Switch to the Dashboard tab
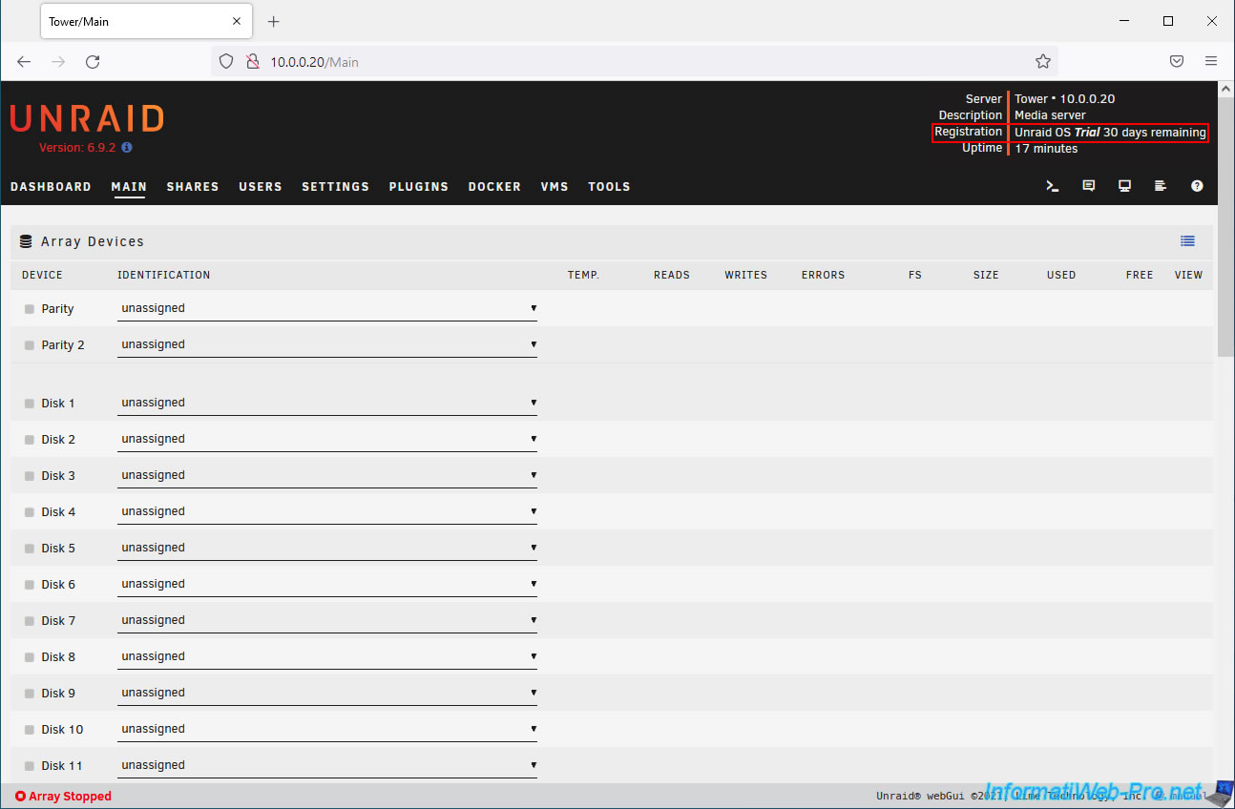The image size is (1235, 809). (51, 186)
